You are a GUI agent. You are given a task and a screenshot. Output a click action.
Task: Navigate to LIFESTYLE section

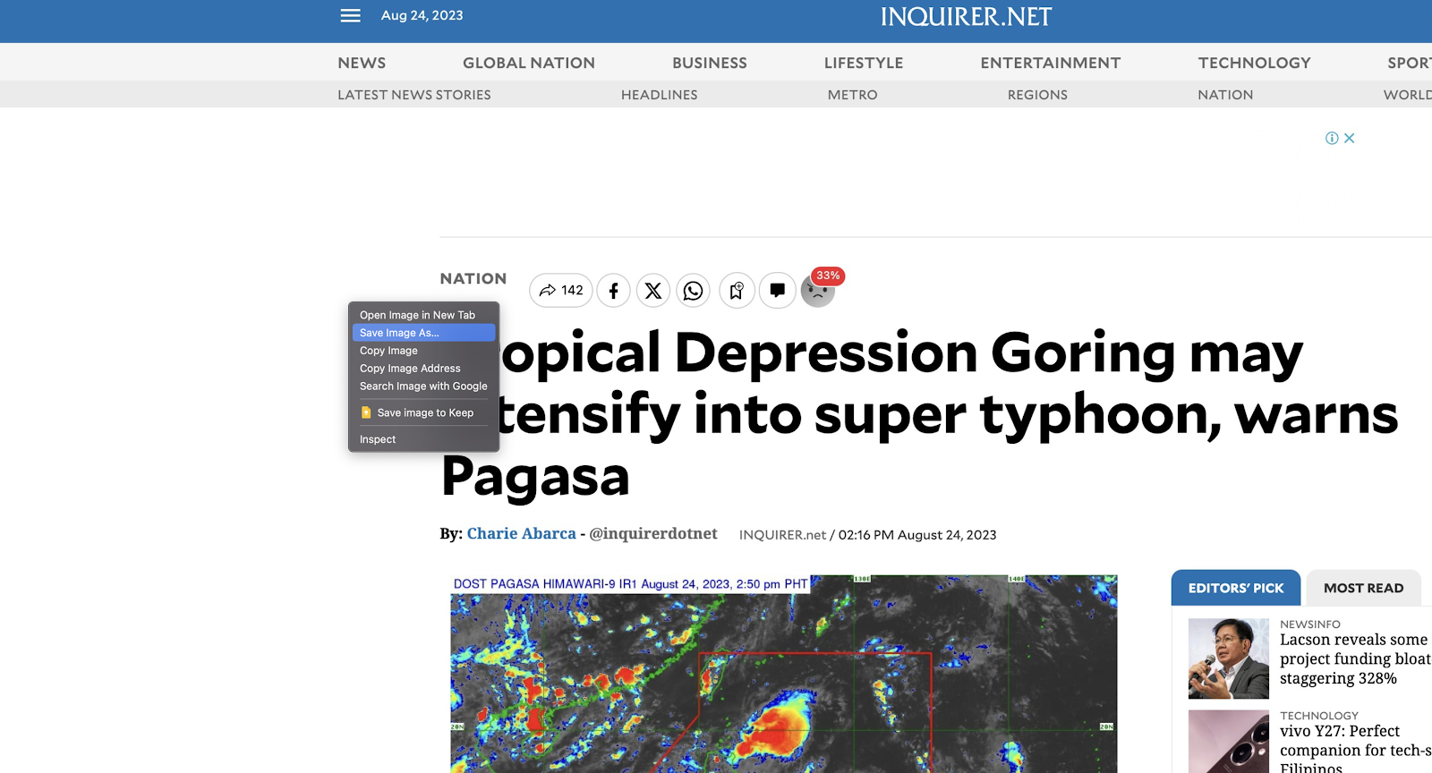pyautogui.click(x=864, y=63)
